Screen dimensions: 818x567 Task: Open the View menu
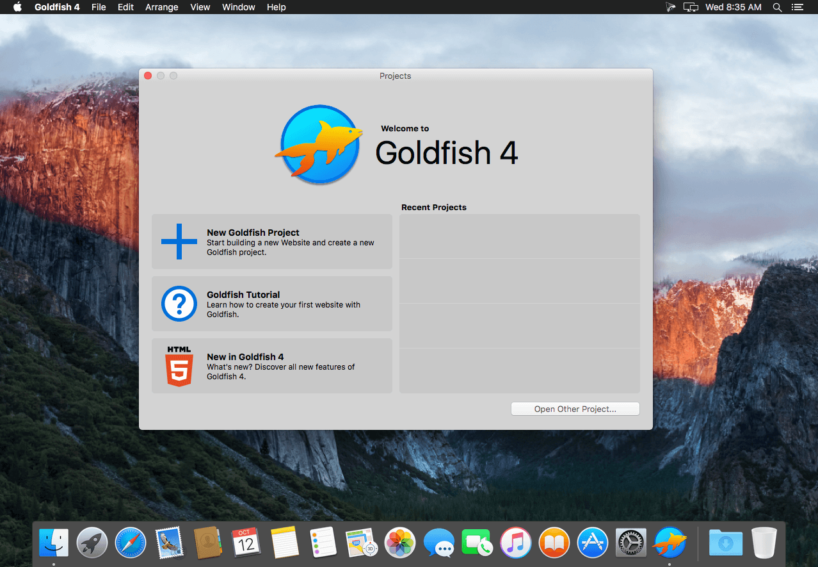point(200,7)
